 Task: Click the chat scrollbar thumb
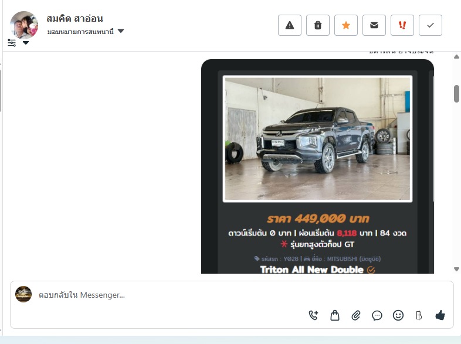click(456, 94)
